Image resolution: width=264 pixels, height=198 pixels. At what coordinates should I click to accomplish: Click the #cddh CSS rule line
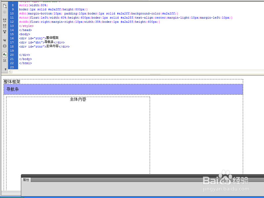click(x=89, y=22)
